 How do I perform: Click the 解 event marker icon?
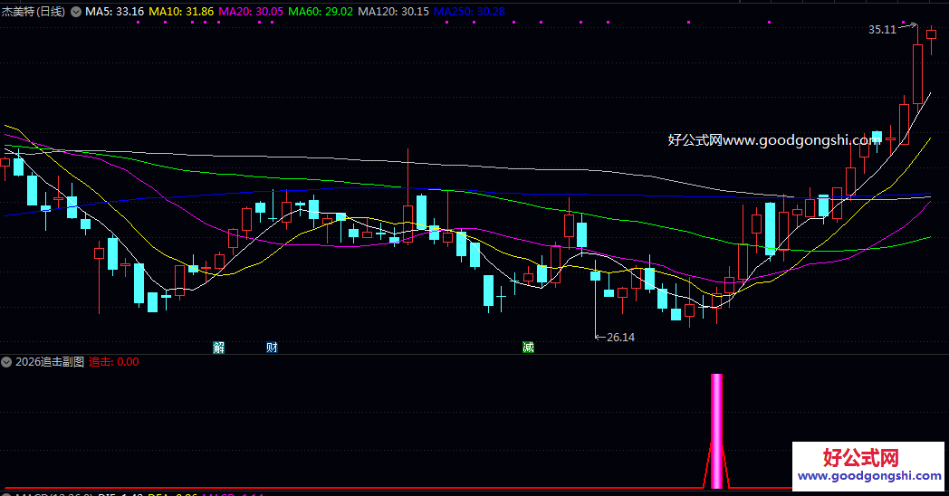point(218,348)
